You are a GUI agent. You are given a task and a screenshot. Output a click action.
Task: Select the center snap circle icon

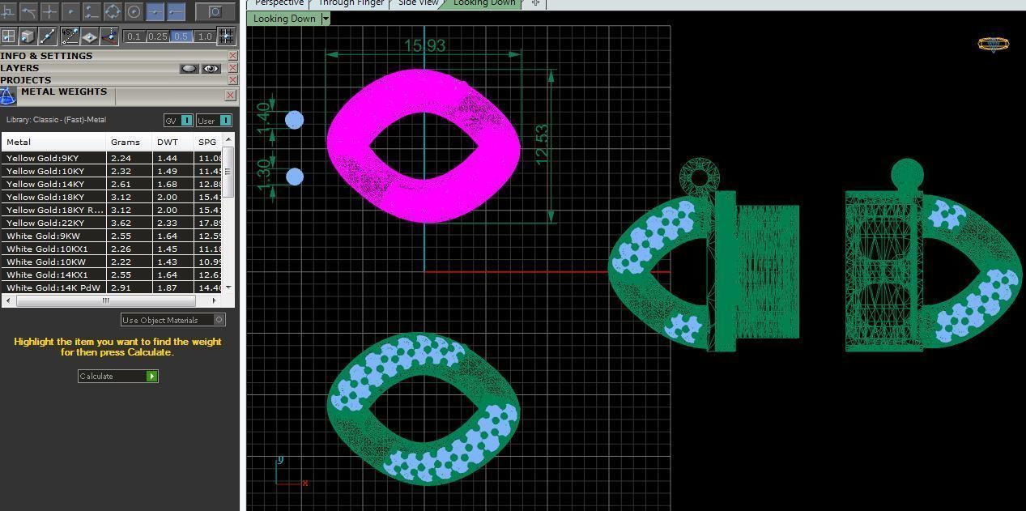tap(134, 11)
